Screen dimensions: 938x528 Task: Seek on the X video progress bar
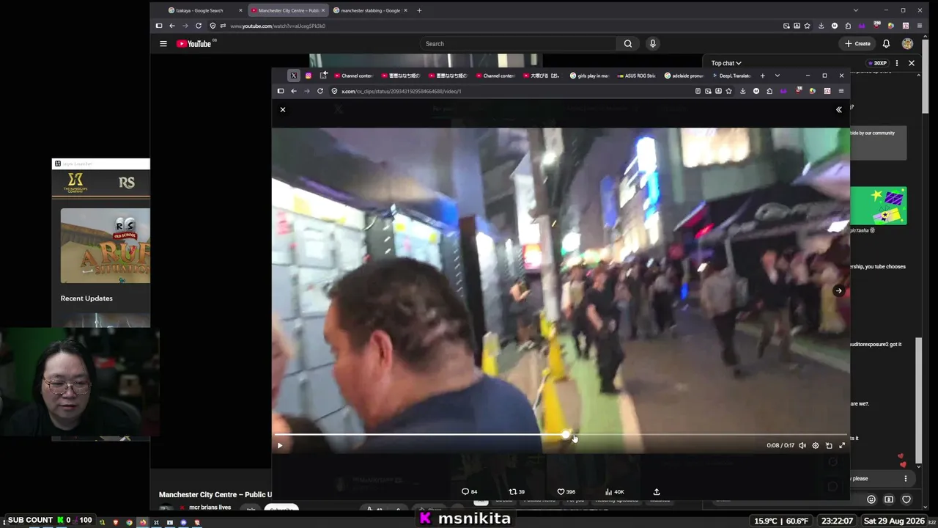pyautogui.click(x=561, y=435)
